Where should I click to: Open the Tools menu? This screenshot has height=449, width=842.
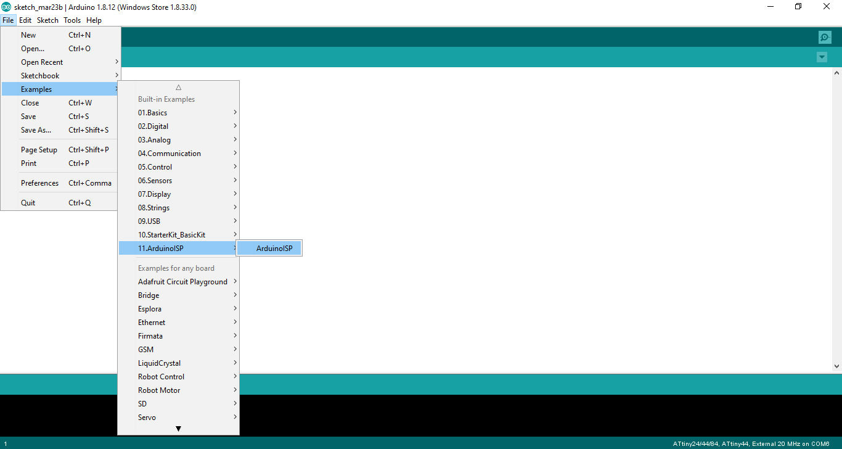pos(72,20)
